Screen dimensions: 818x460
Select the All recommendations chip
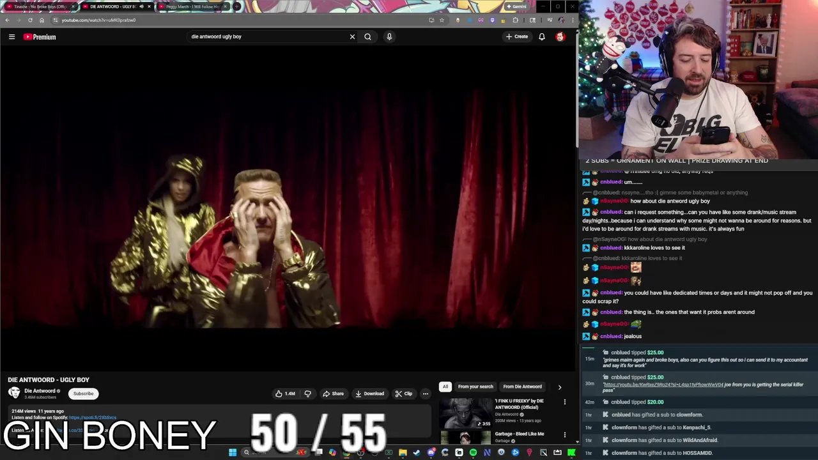point(445,387)
